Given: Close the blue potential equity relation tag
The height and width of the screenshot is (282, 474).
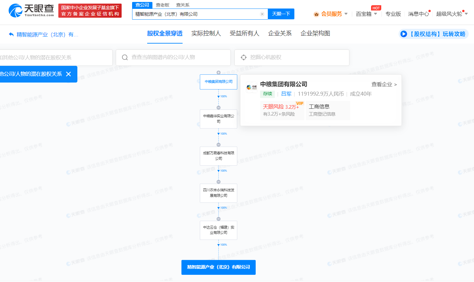Looking at the screenshot, I should coord(69,74).
